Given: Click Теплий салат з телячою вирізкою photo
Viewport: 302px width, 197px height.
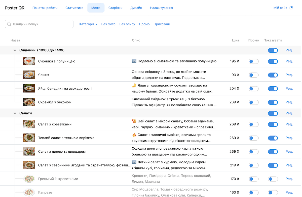Looking at the screenshot, I should [x=29, y=138].
